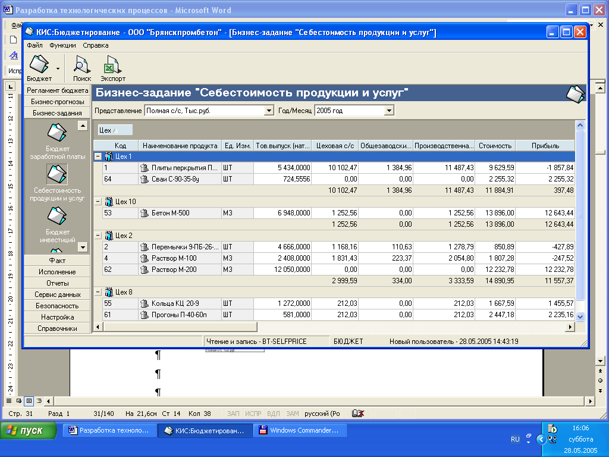Switch to the Отчеты section
The width and height of the screenshot is (609, 457).
[x=58, y=283]
